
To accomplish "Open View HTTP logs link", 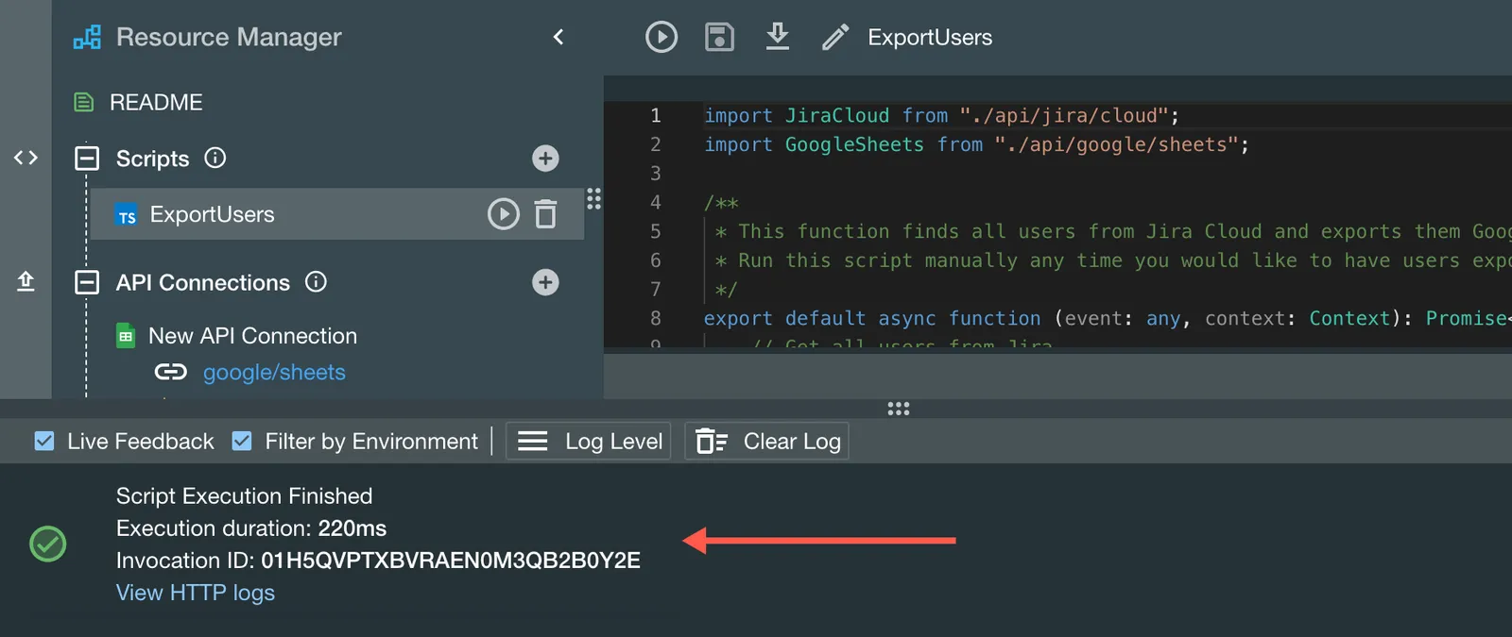I will [196, 593].
